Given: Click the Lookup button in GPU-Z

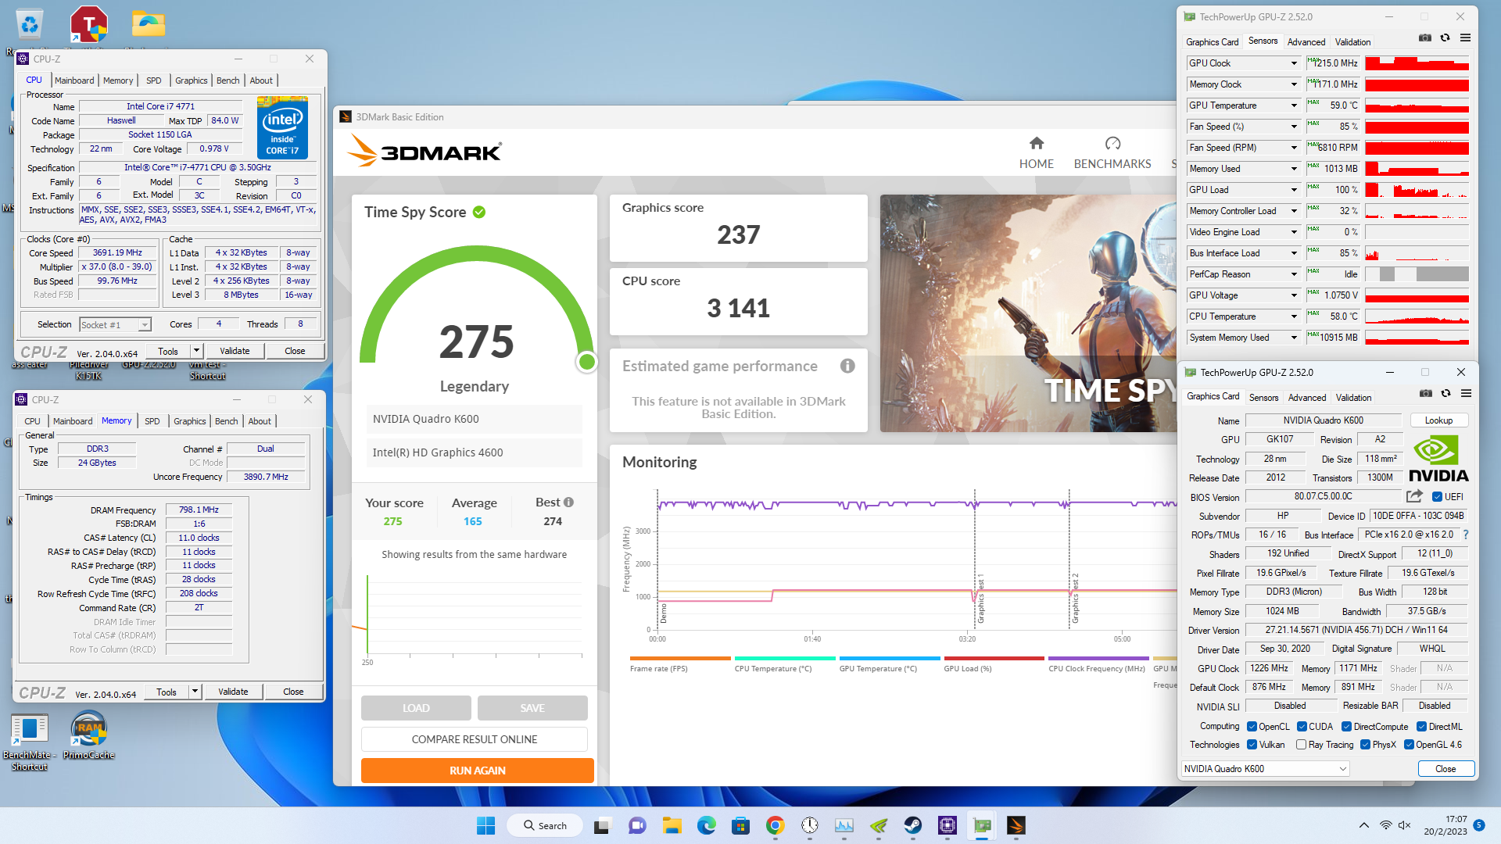Looking at the screenshot, I should tap(1438, 420).
